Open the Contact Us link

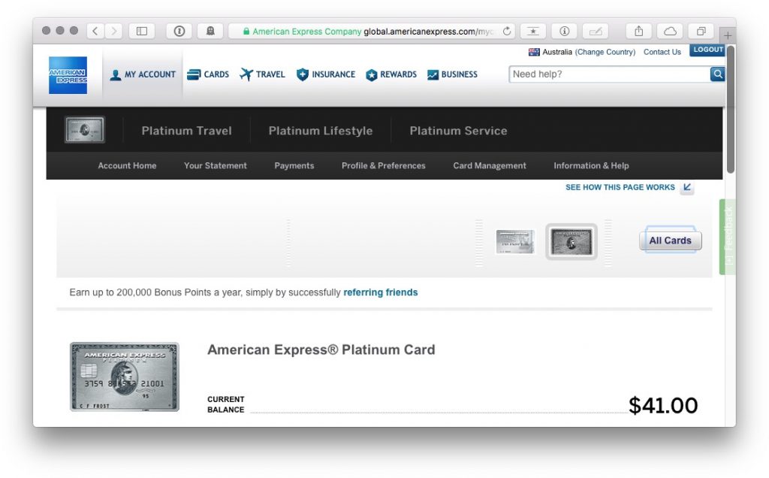(x=662, y=52)
